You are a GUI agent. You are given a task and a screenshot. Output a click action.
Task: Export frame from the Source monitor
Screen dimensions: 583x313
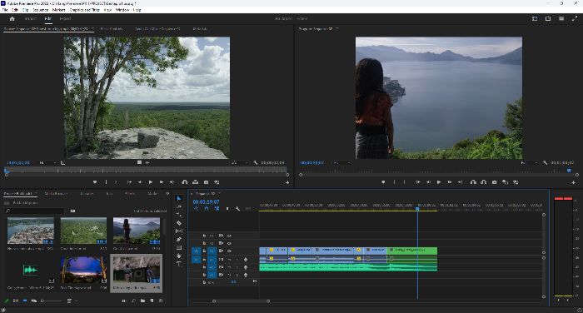206,182
